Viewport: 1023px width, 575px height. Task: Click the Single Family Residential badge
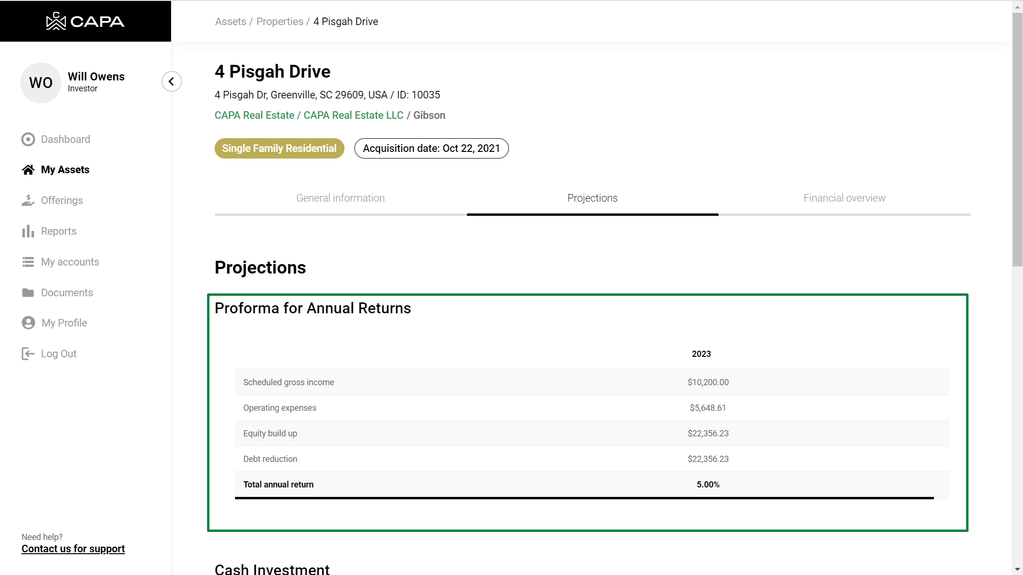(x=279, y=149)
